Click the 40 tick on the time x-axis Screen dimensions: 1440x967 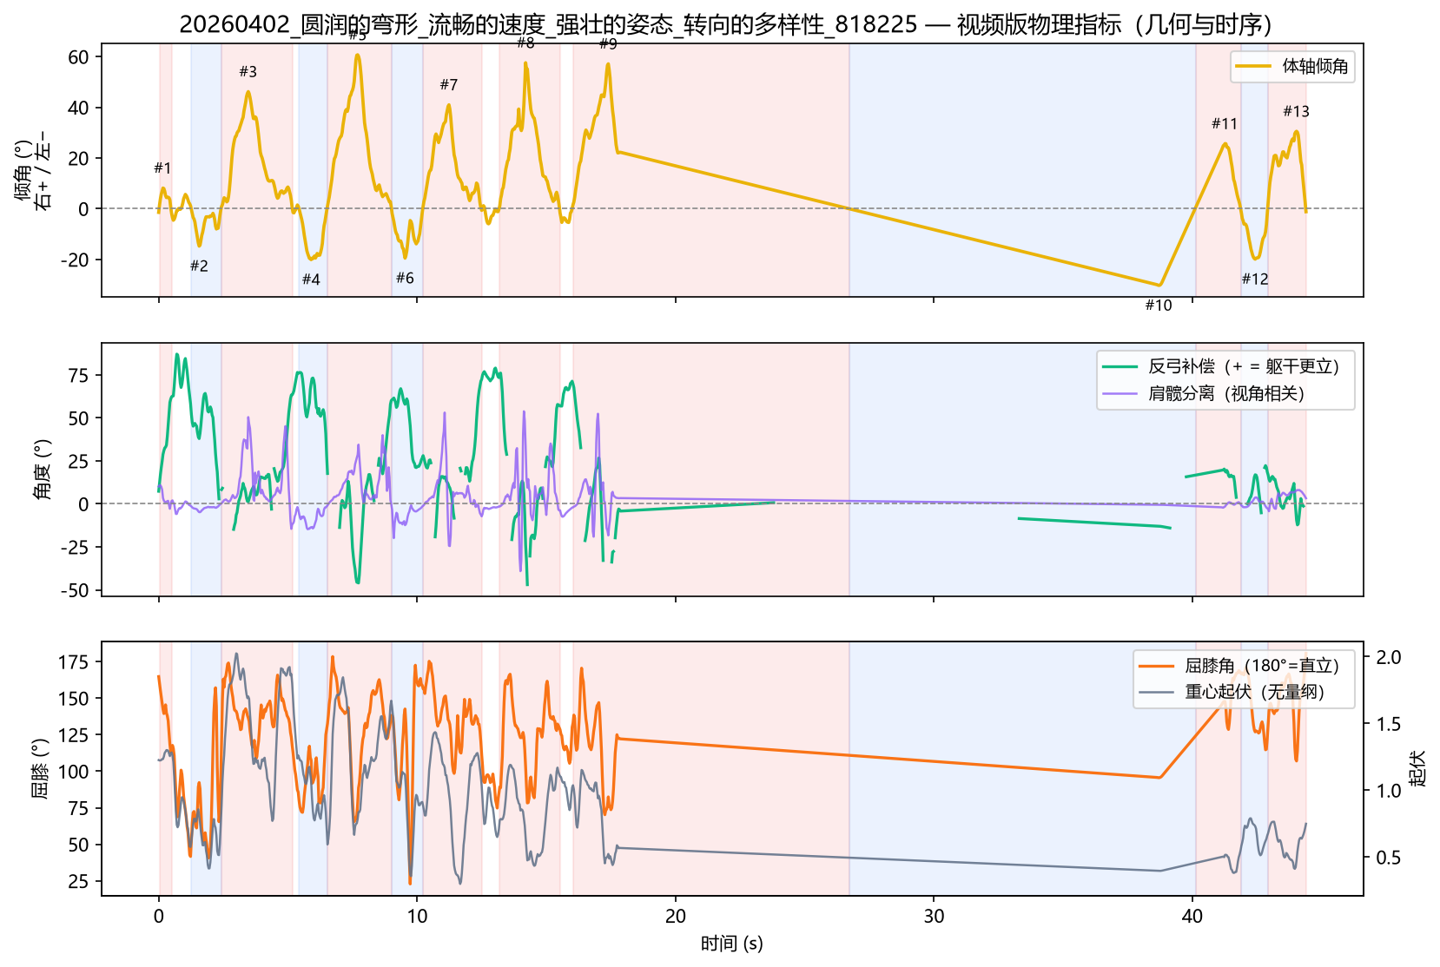click(x=1192, y=917)
